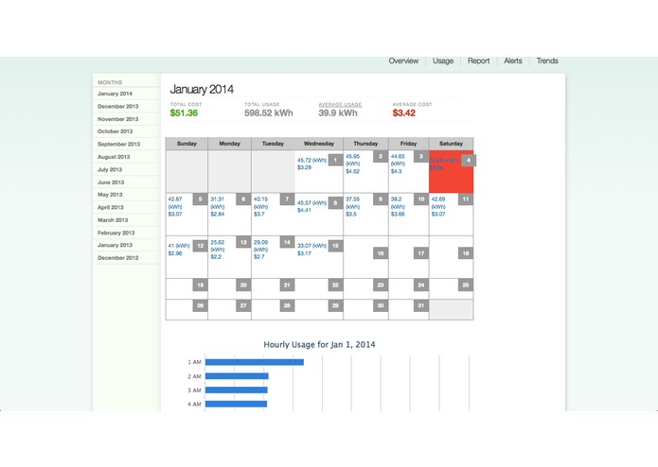Select day 18 badge on calendar
This screenshot has height=467, width=658.
click(466, 253)
